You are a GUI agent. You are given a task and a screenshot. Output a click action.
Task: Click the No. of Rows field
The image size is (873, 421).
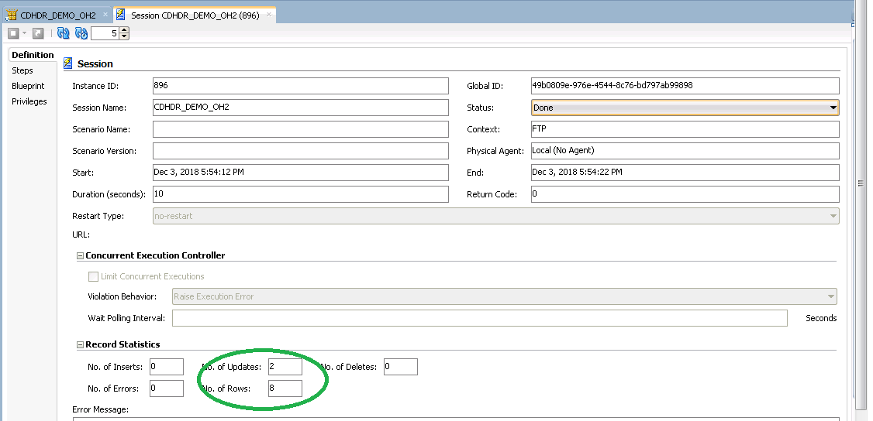285,388
